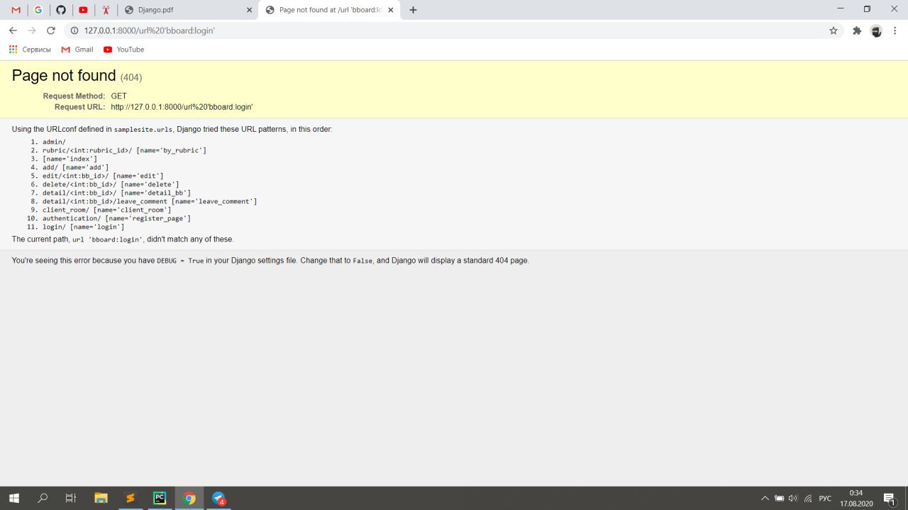
Task: Close the Django.pdf tab
Action: [x=249, y=10]
